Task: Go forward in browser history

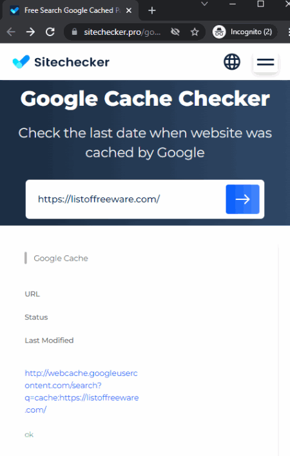Action: (30, 32)
